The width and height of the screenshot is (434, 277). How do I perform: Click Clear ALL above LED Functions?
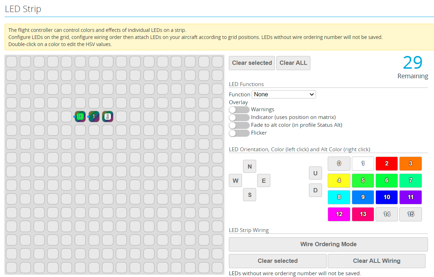point(293,63)
